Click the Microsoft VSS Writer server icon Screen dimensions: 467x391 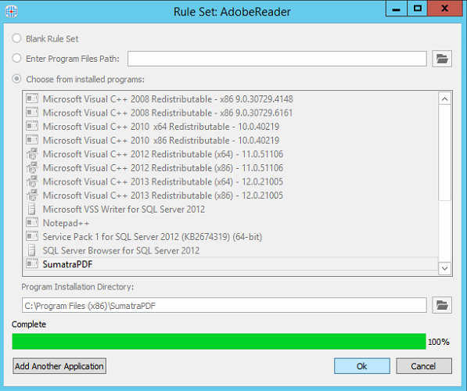click(32, 209)
